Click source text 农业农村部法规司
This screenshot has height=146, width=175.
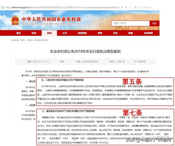90,62
